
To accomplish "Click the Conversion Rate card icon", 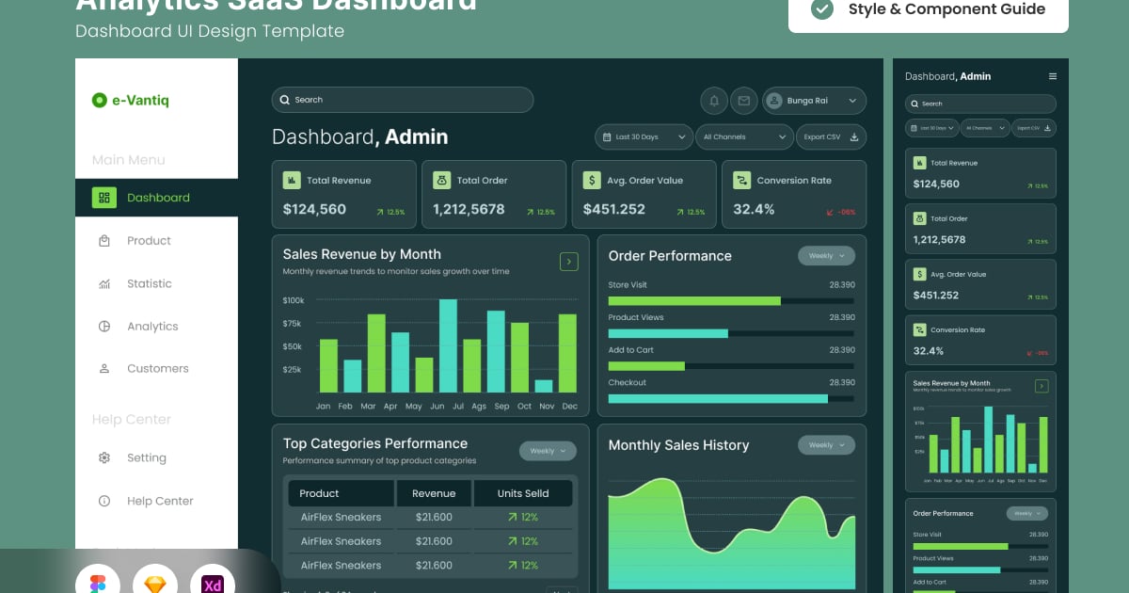I will click(741, 180).
